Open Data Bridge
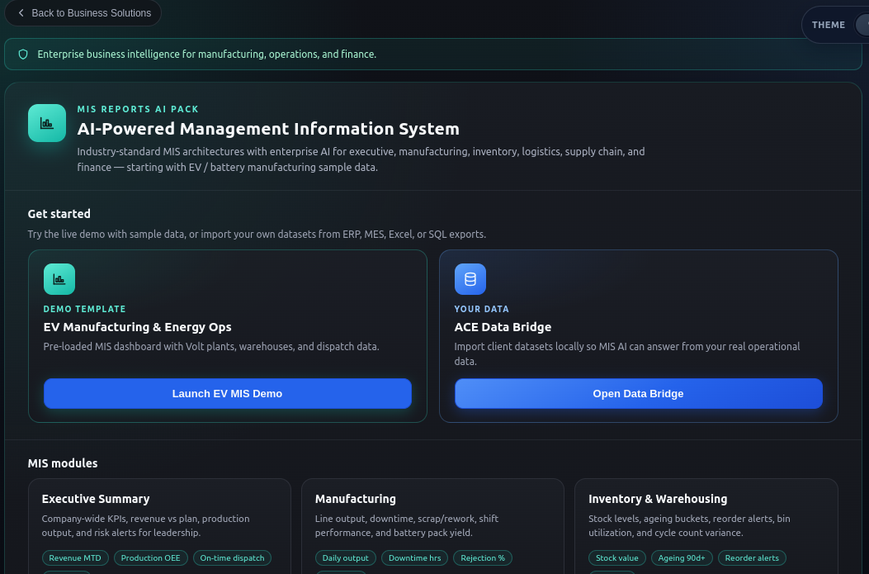 pyautogui.click(x=639, y=394)
